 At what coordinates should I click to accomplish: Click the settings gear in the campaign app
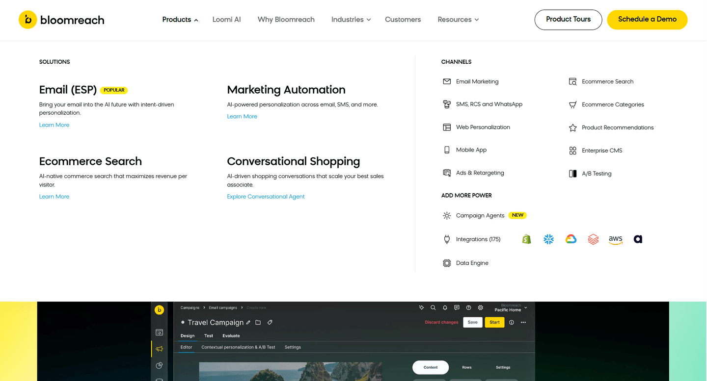[x=481, y=308]
